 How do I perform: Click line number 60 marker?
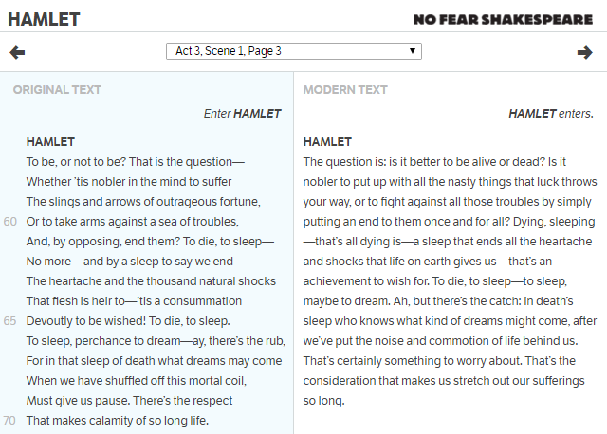click(10, 222)
